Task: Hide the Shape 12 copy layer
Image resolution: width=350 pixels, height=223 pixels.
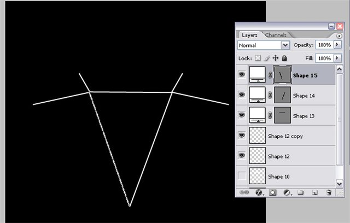Action: [x=242, y=135]
